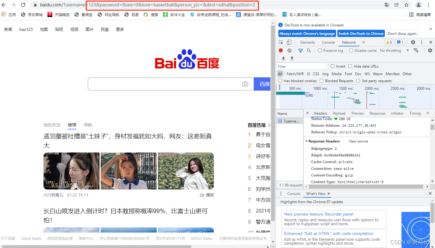Viewport: 435px width, 248px height.
Task: Open the Response tab
Action: 378,113
